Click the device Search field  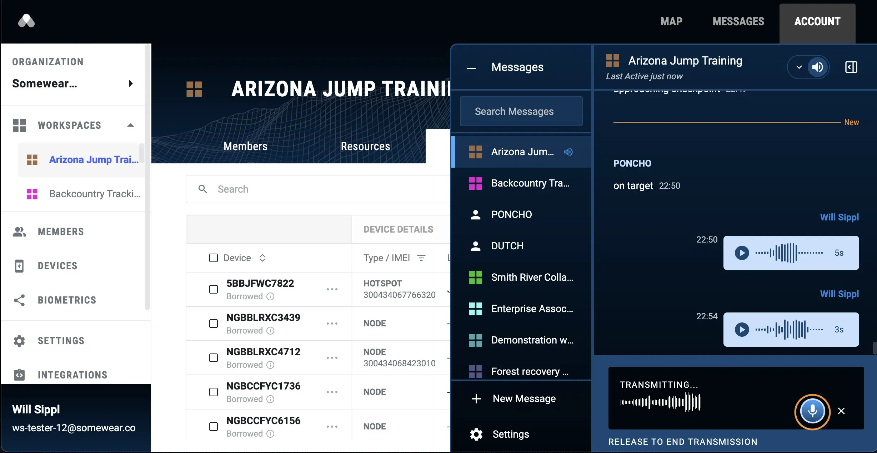pyautogui.click(x=318, y=189)
